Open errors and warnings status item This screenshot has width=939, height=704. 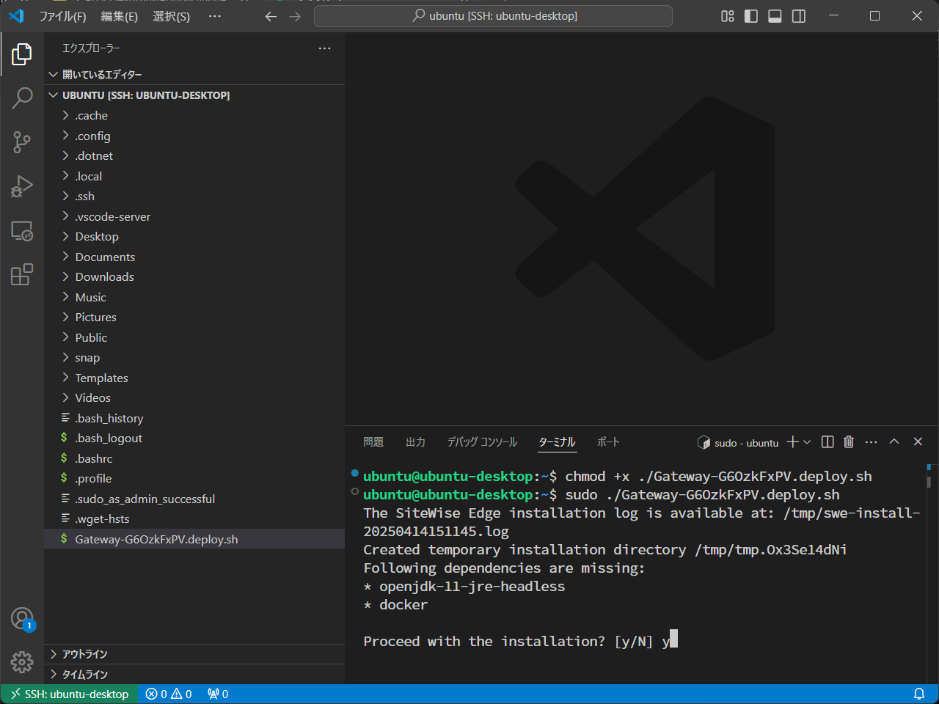coord(169,694)
